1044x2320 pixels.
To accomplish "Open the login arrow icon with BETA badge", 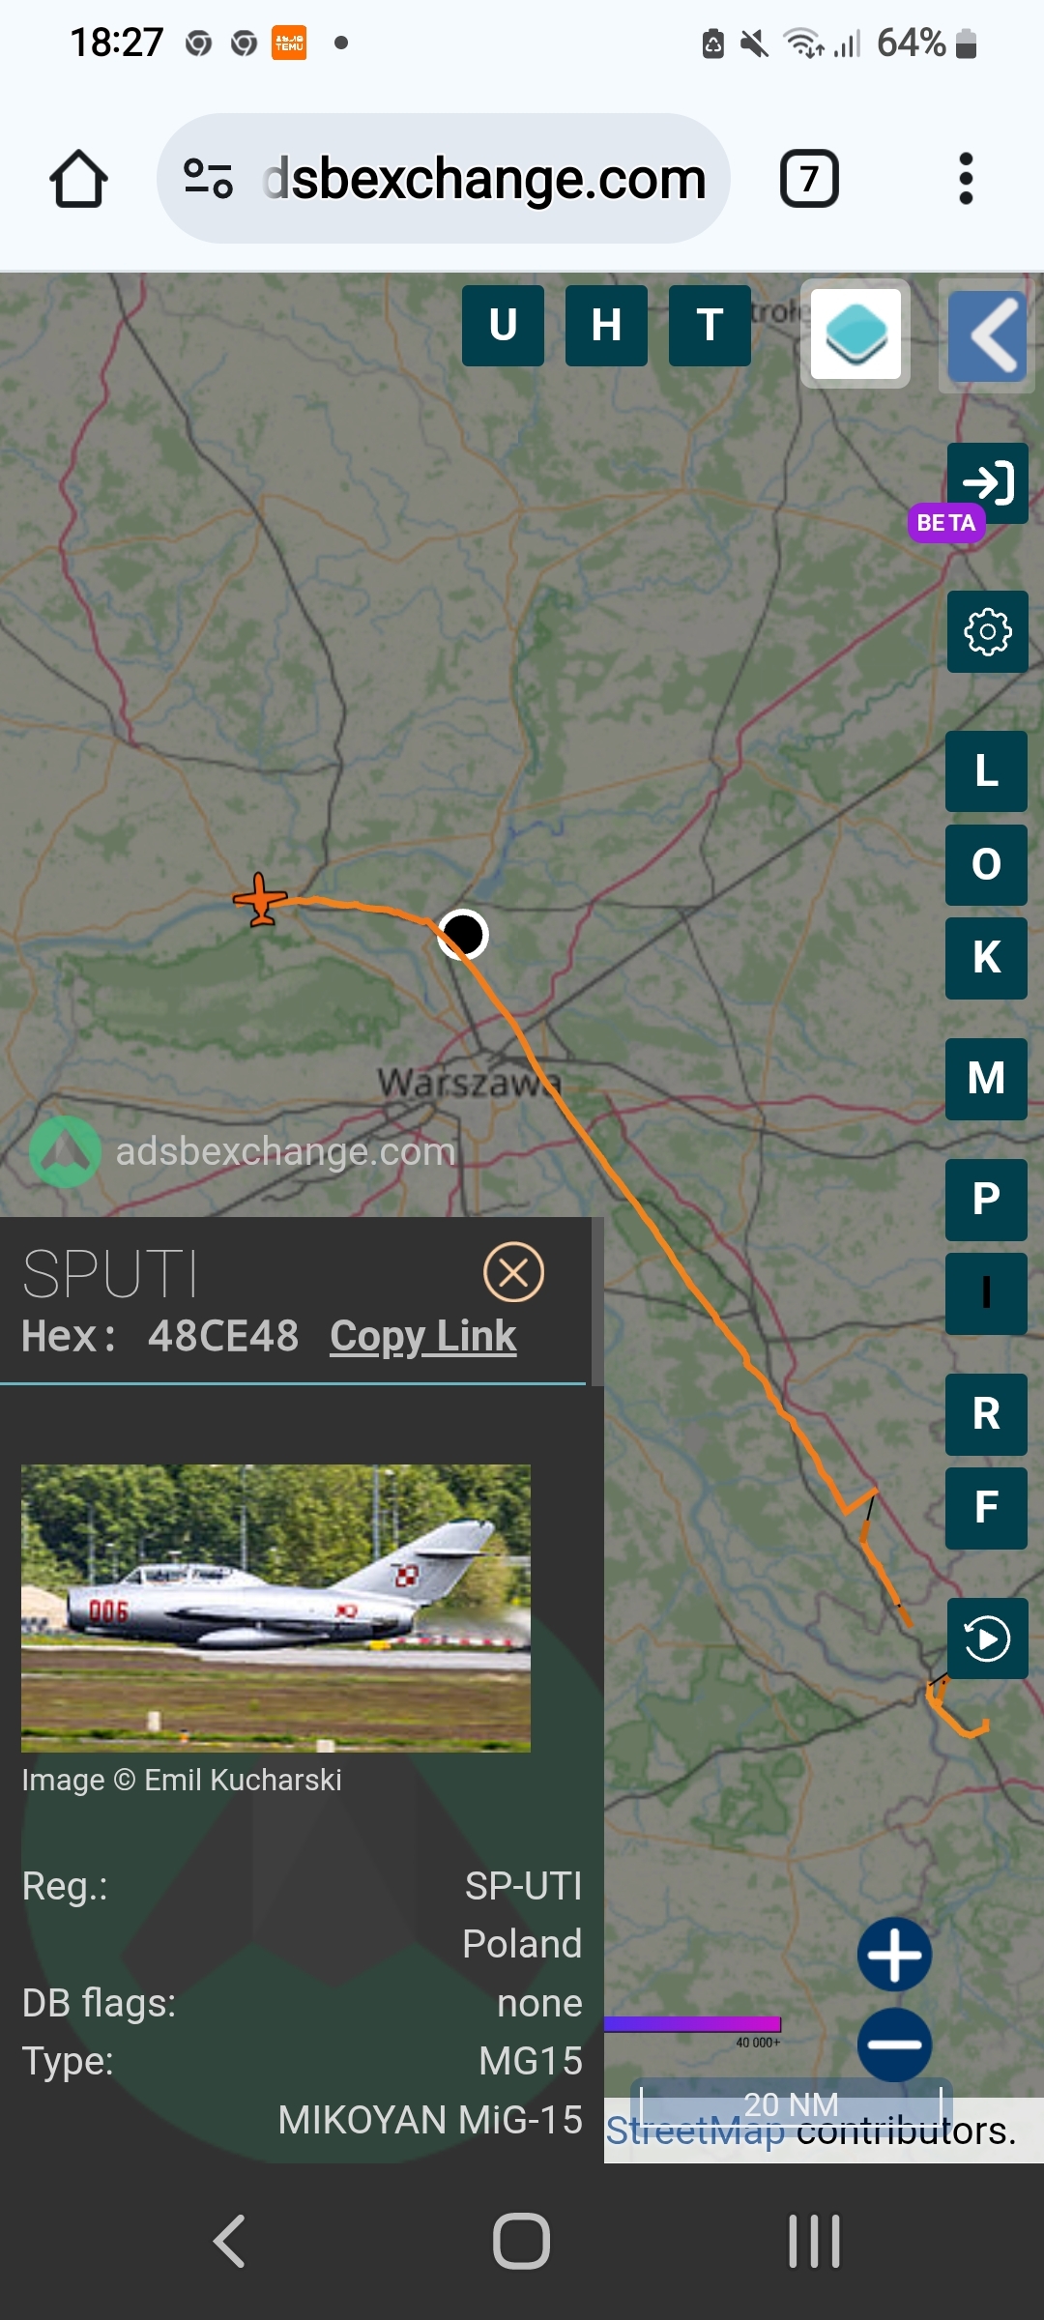I will [x=987, y=482].
